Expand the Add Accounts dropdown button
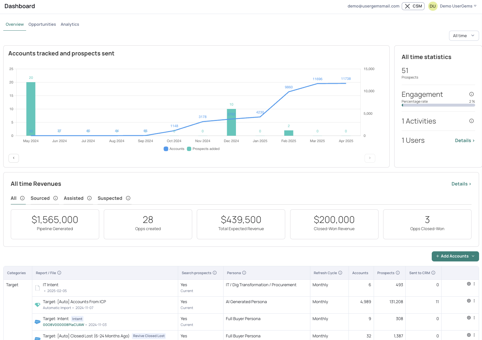This screenshot has height=340, width=482. (x=455, y=256)
